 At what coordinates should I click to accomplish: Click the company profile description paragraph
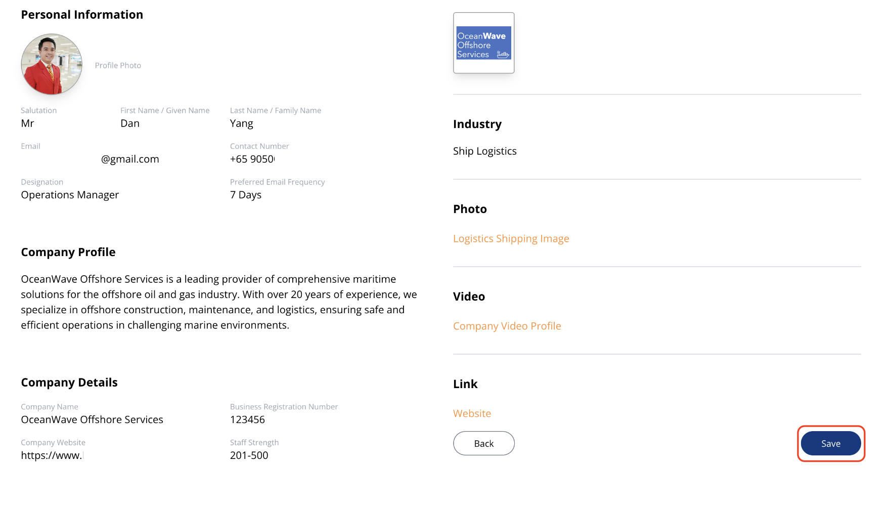point(219,302)
